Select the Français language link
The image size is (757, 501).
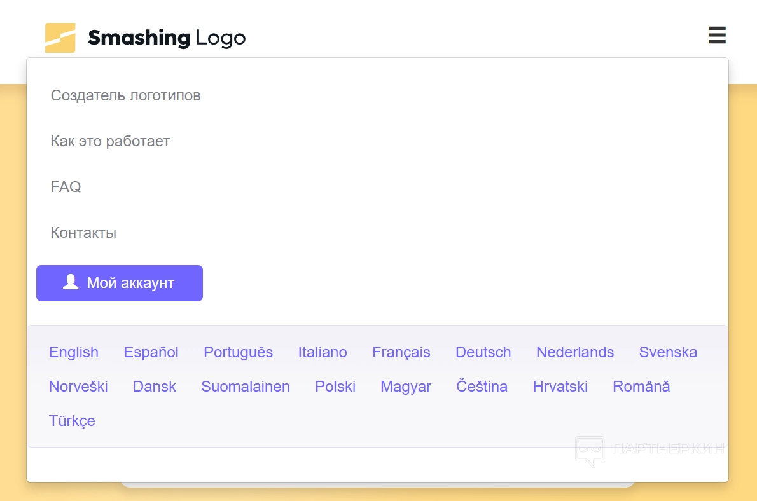click(x=401, y=352)
